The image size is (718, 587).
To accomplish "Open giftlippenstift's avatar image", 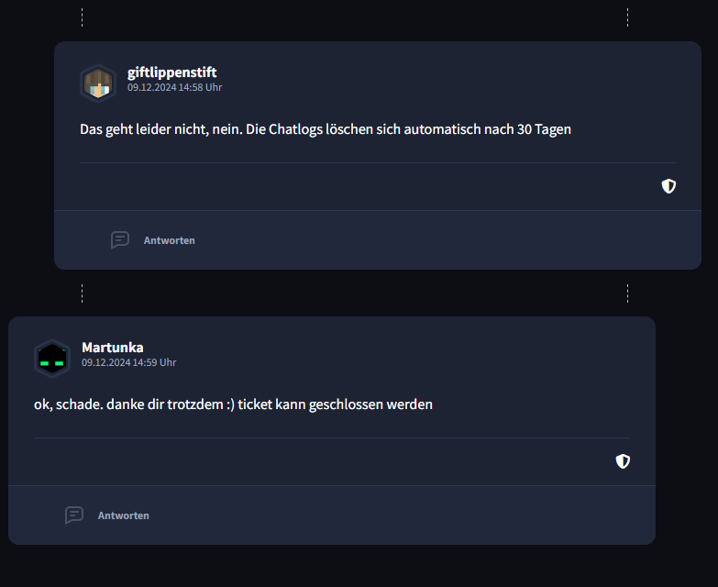I will click(98, 83).
